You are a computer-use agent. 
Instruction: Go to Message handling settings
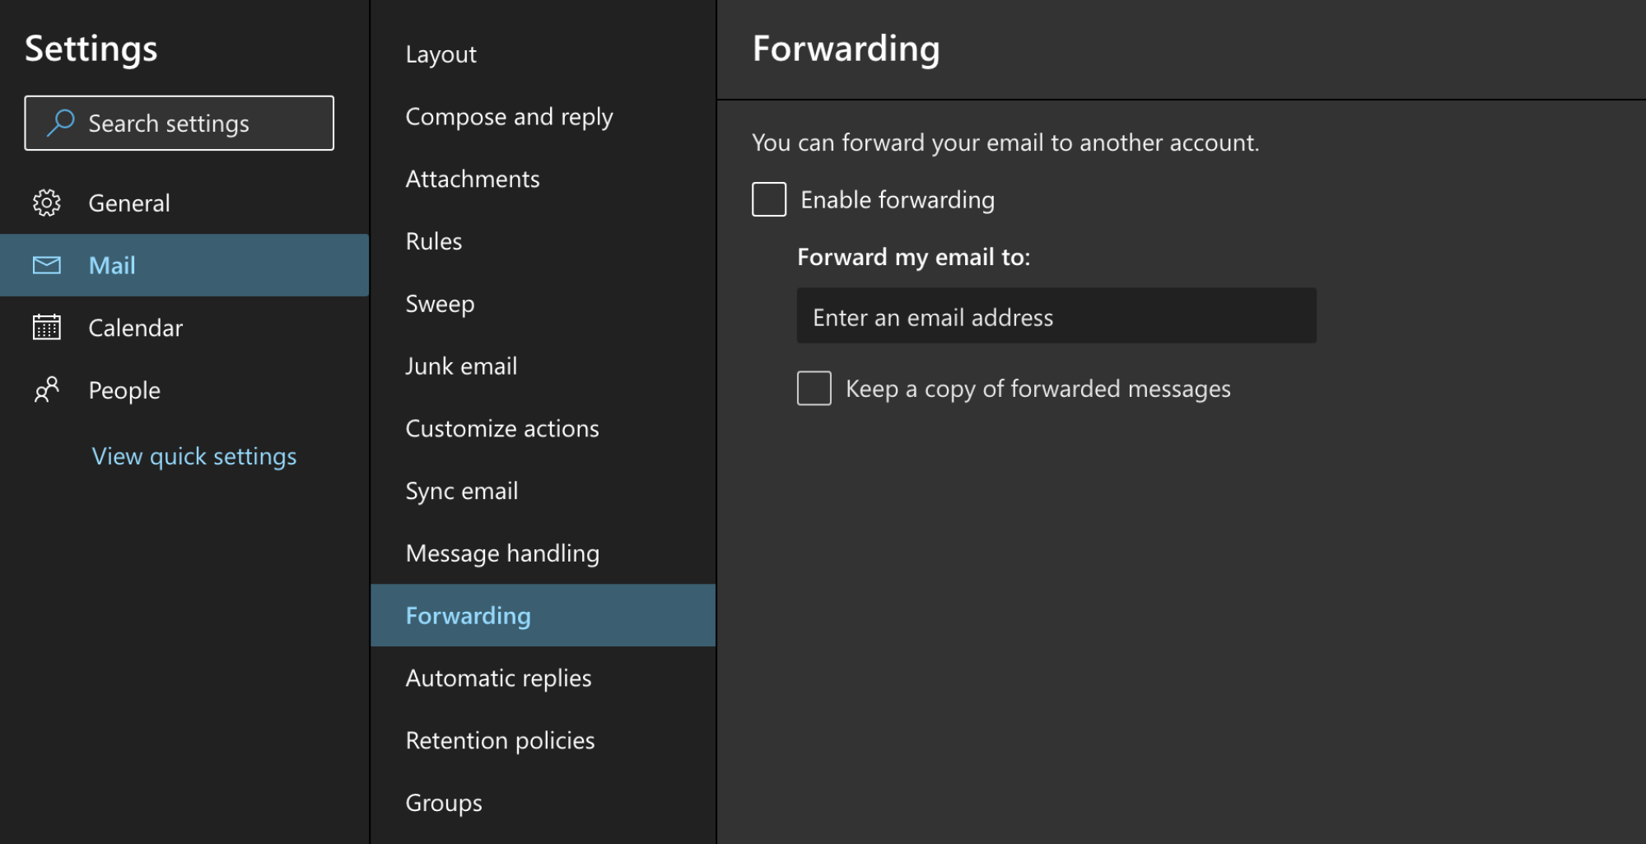click(x=543, y=553)
